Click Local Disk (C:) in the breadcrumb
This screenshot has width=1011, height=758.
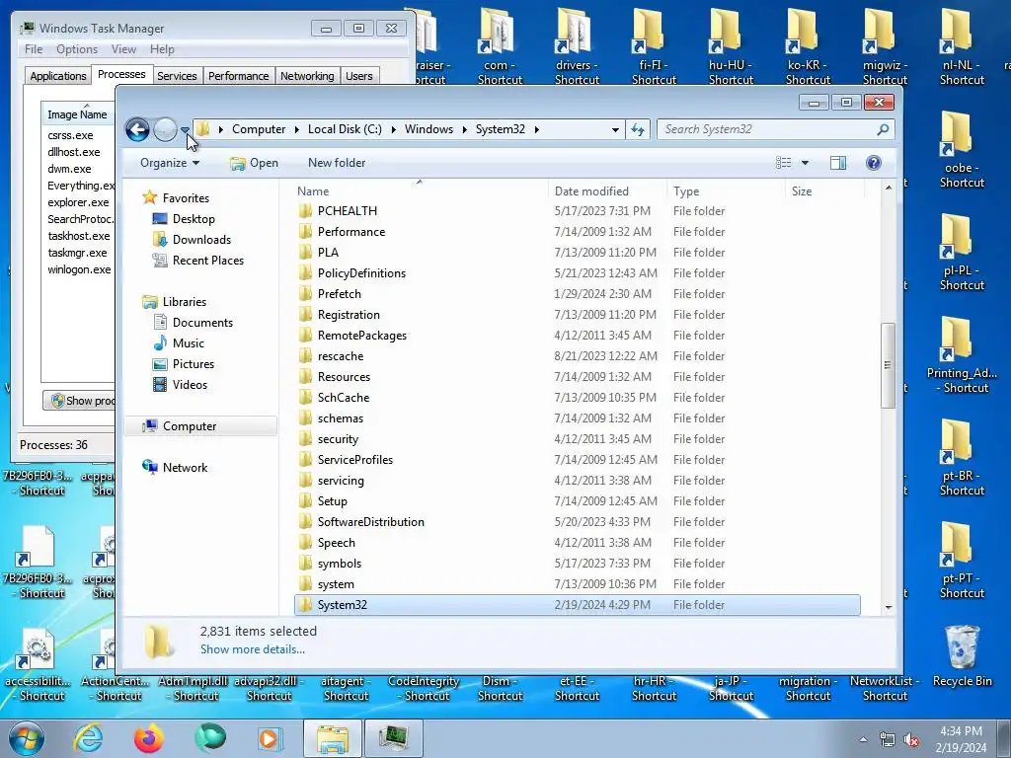click(x=345, y=129)
